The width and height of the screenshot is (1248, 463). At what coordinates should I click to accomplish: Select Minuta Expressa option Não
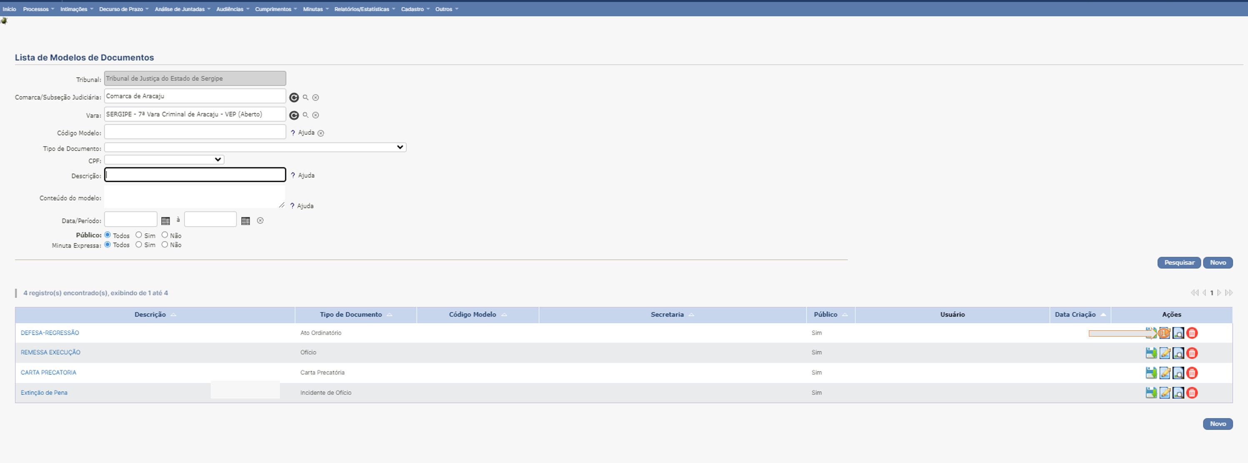tap(165, 244)
